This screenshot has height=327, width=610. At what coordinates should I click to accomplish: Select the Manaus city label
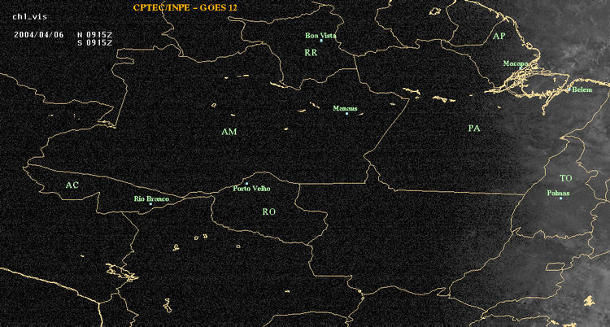[345, 109]
